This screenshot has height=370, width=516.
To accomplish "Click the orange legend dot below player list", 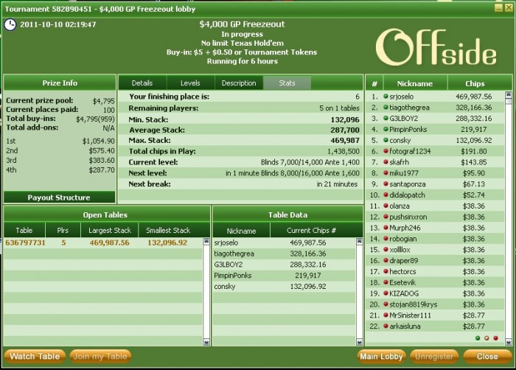I will pos(487,338).
